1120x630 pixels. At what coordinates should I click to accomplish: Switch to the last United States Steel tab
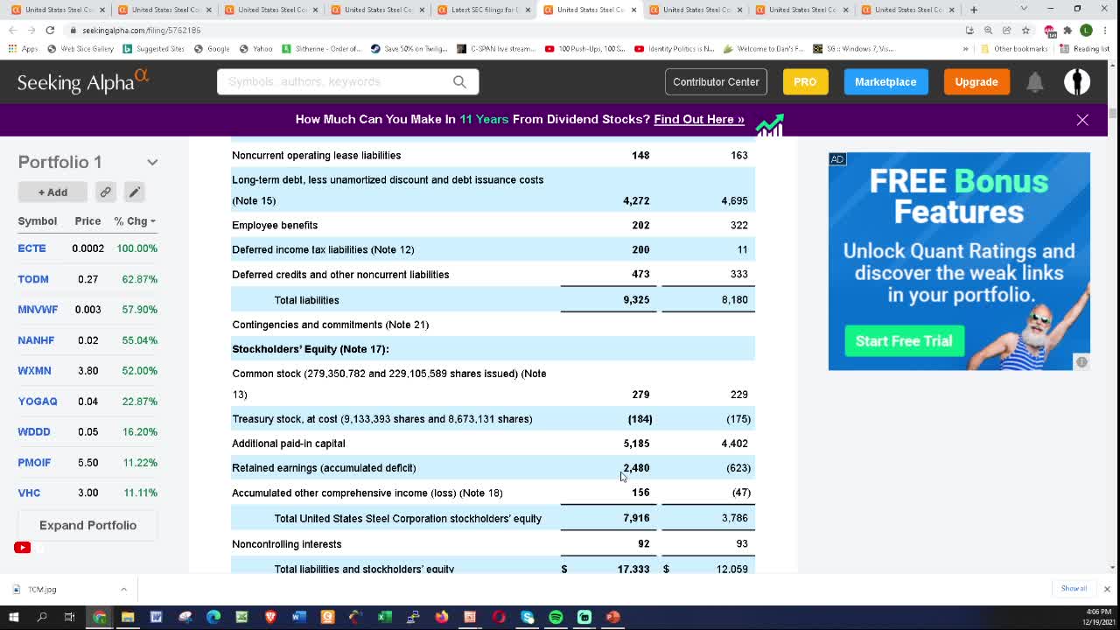click(x=906, y=10)
